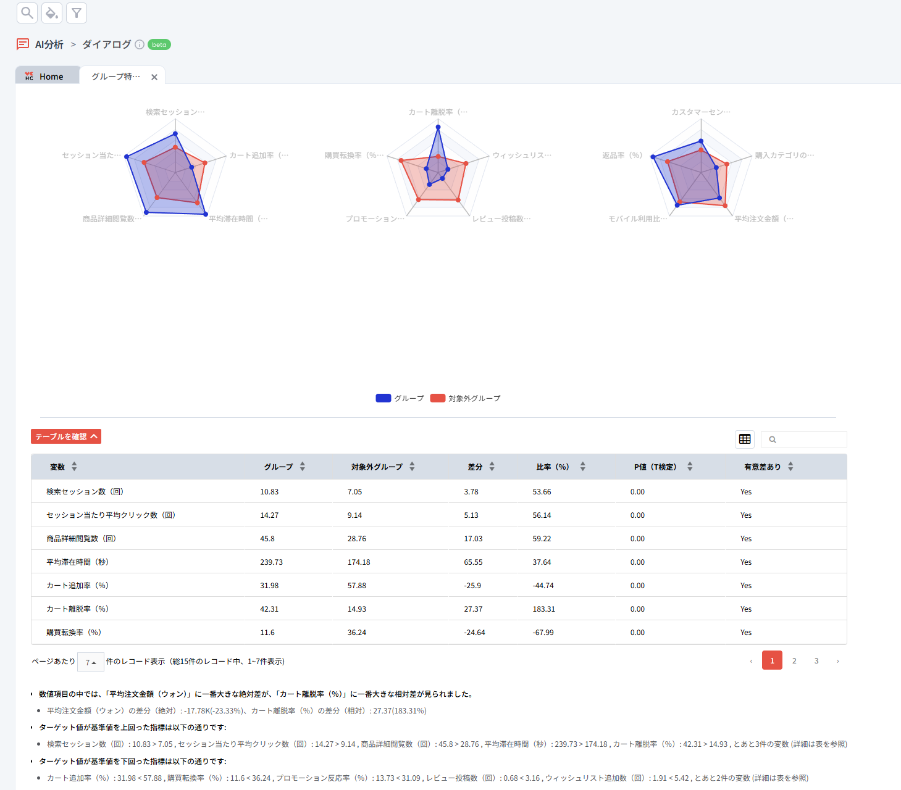Close the グループ特… tab
901x790 pixels.
(154, 77)
